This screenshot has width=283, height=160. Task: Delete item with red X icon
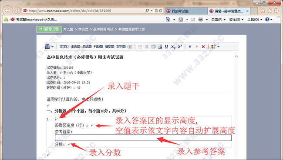203,47
